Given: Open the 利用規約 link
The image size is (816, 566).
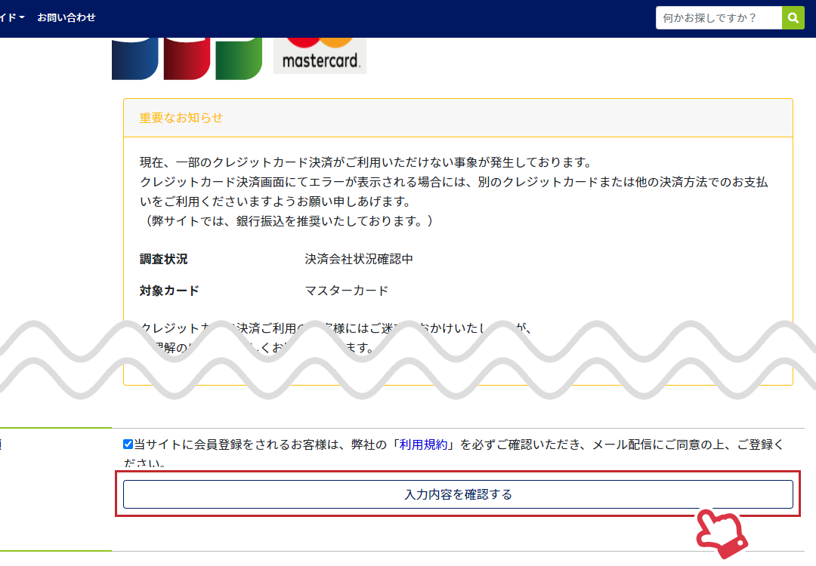Looking at the screenshot, I should (x=423, y=444).
